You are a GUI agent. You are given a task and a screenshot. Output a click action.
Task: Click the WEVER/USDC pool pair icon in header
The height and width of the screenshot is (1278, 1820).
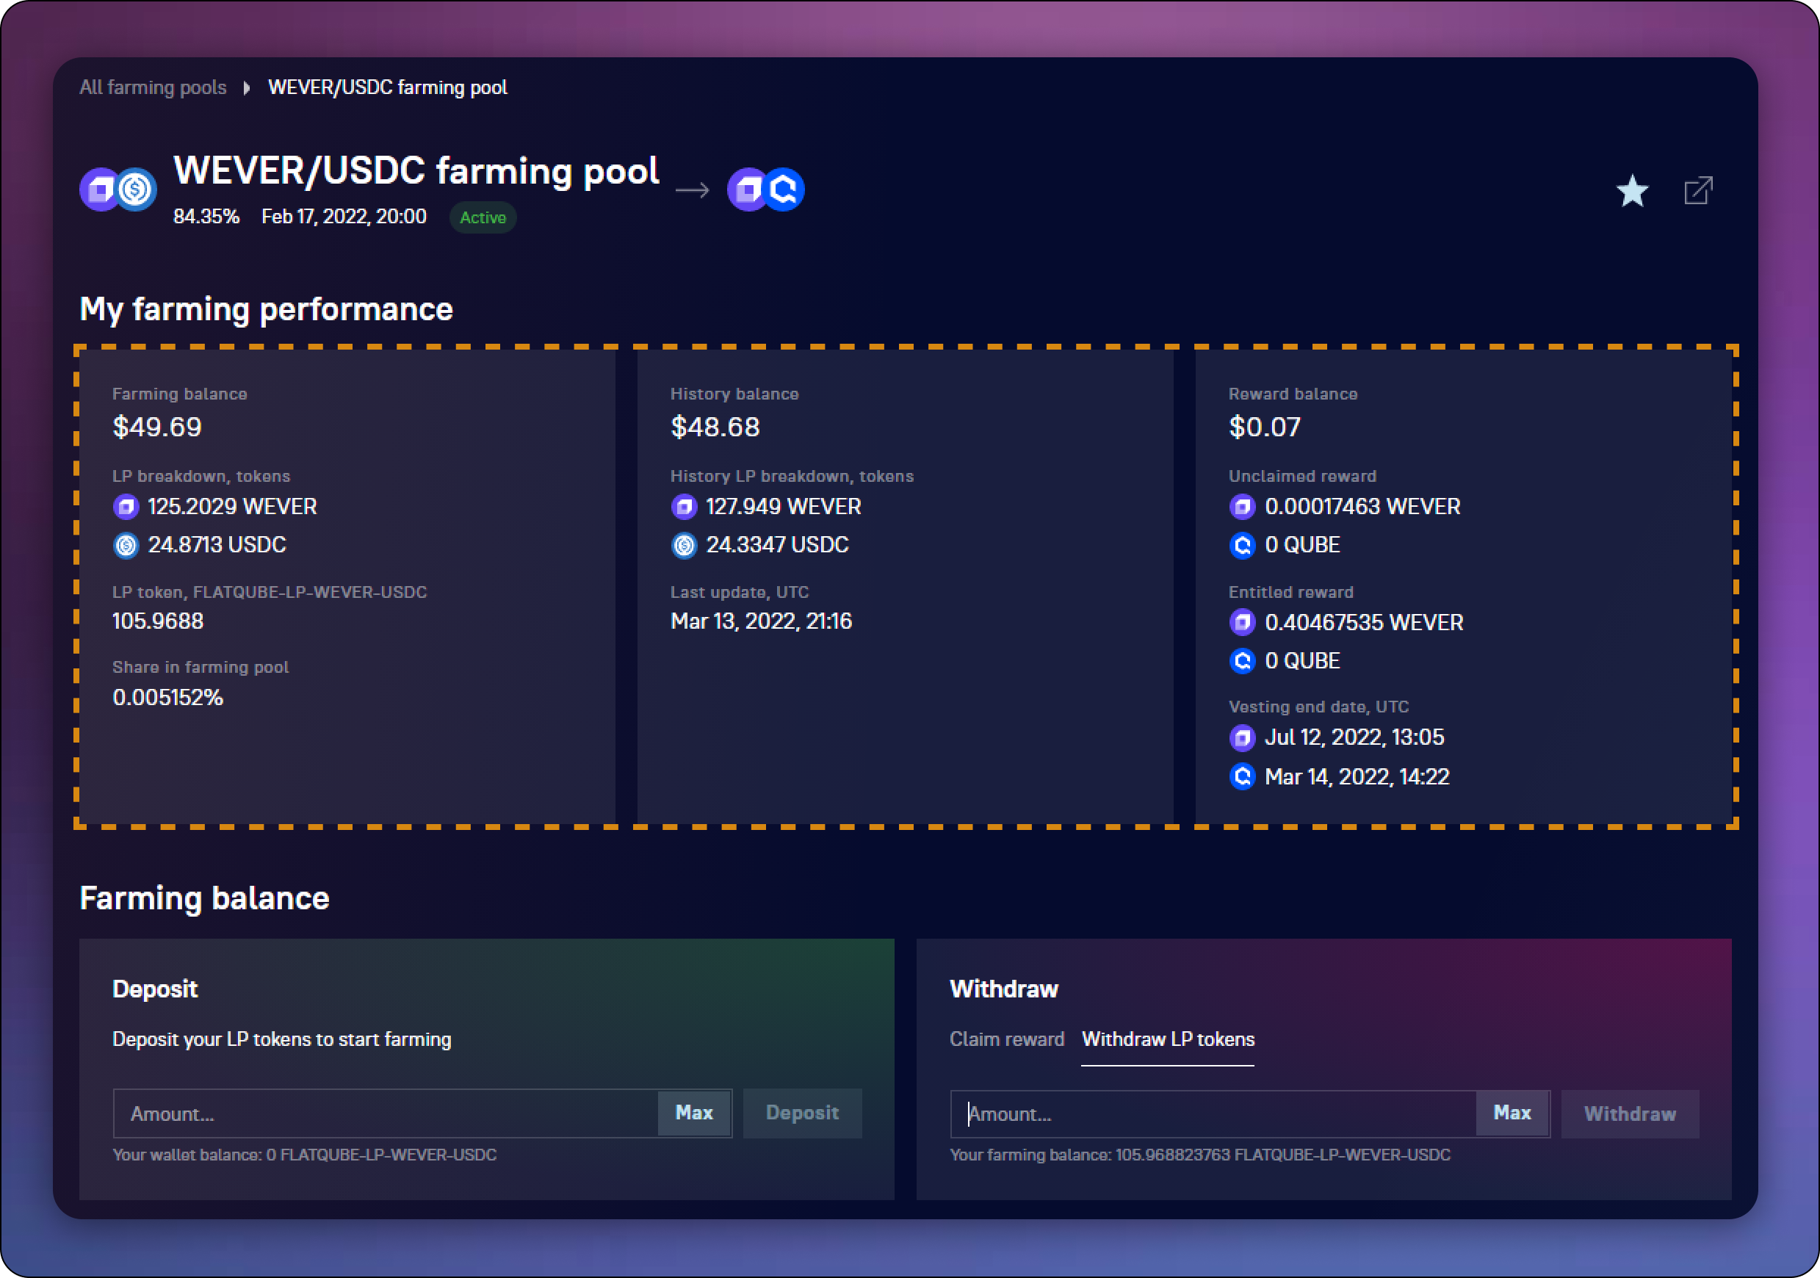118,190
